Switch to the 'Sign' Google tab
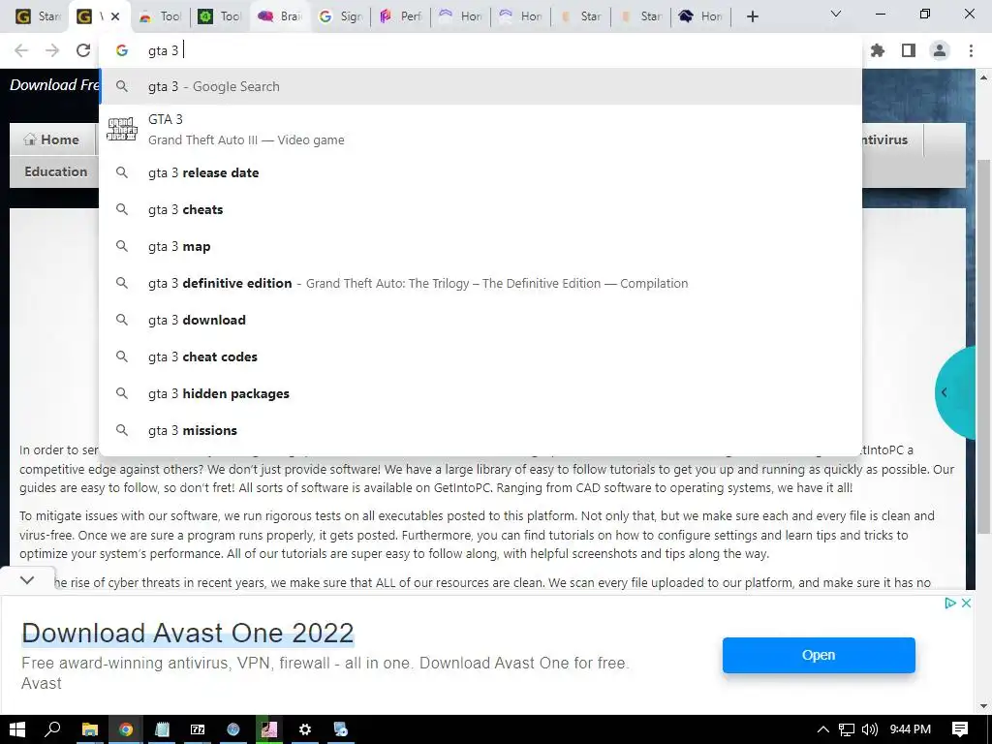This screenshot has height=744, width=992. click(x=340, y=16)
